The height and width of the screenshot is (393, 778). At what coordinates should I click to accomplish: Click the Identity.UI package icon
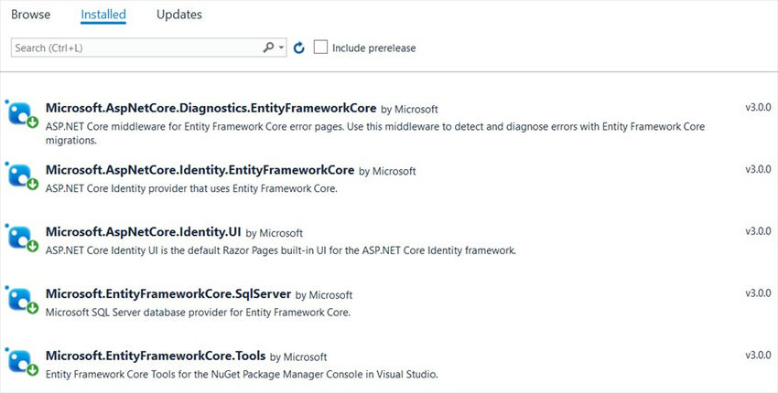point(20,238)
